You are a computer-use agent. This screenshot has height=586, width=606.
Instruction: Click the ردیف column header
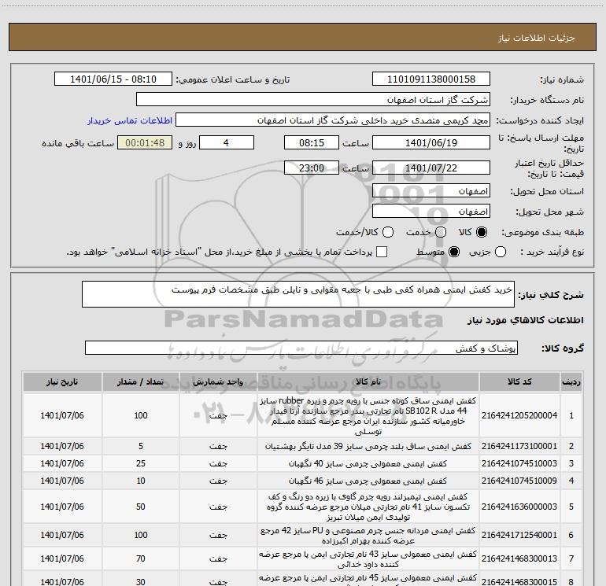click(x=571, y=382)
